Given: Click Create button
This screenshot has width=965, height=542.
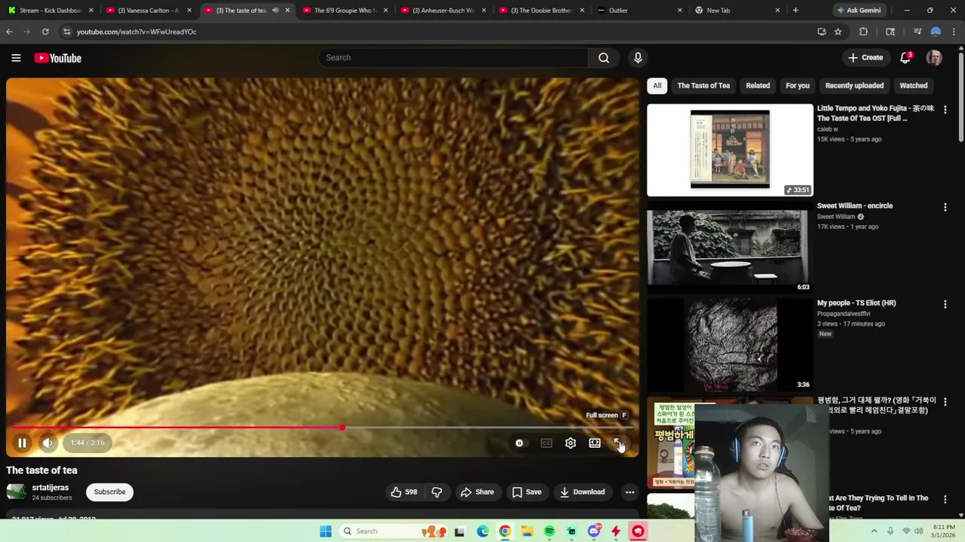Looking at the screenshot, I should (865, 58).
